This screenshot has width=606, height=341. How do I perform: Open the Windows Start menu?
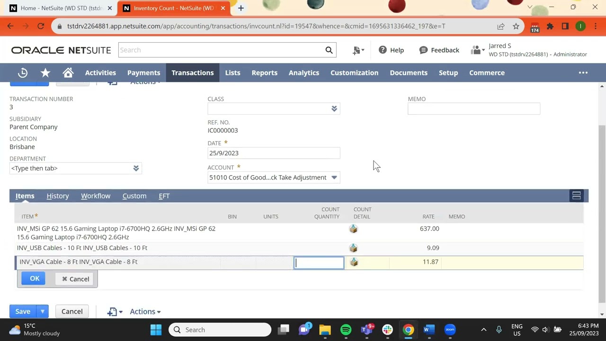click(156, 330)
